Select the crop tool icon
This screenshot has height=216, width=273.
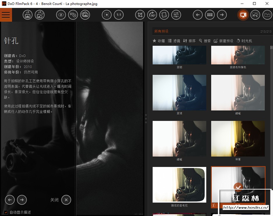pyautogui.click(x=140, y=15)
